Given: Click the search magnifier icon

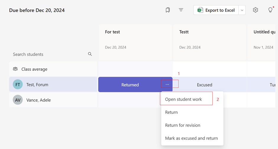Looking at the screenshot, I should (90, 54).
